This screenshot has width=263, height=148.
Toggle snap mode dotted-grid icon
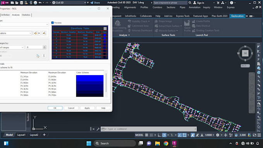(x=151, y=135)
